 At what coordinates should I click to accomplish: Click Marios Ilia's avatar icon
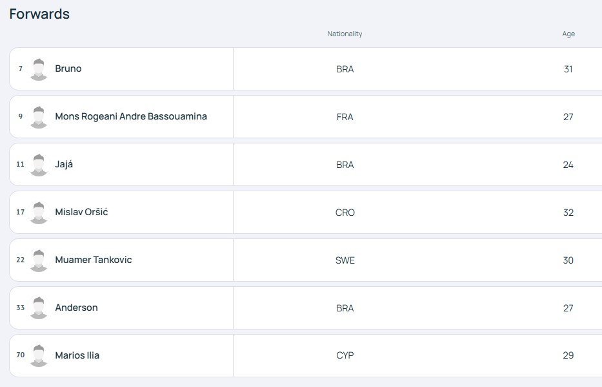coord(39,355)
